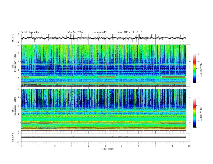This screenshot has width=213, height=164.
Task: Click the "start UT = 8 :0 :0" text
Action: 130,32
